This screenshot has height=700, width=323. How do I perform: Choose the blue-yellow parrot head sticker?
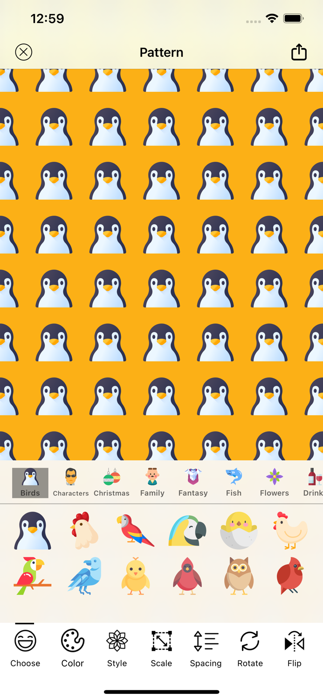click(187, 531)
